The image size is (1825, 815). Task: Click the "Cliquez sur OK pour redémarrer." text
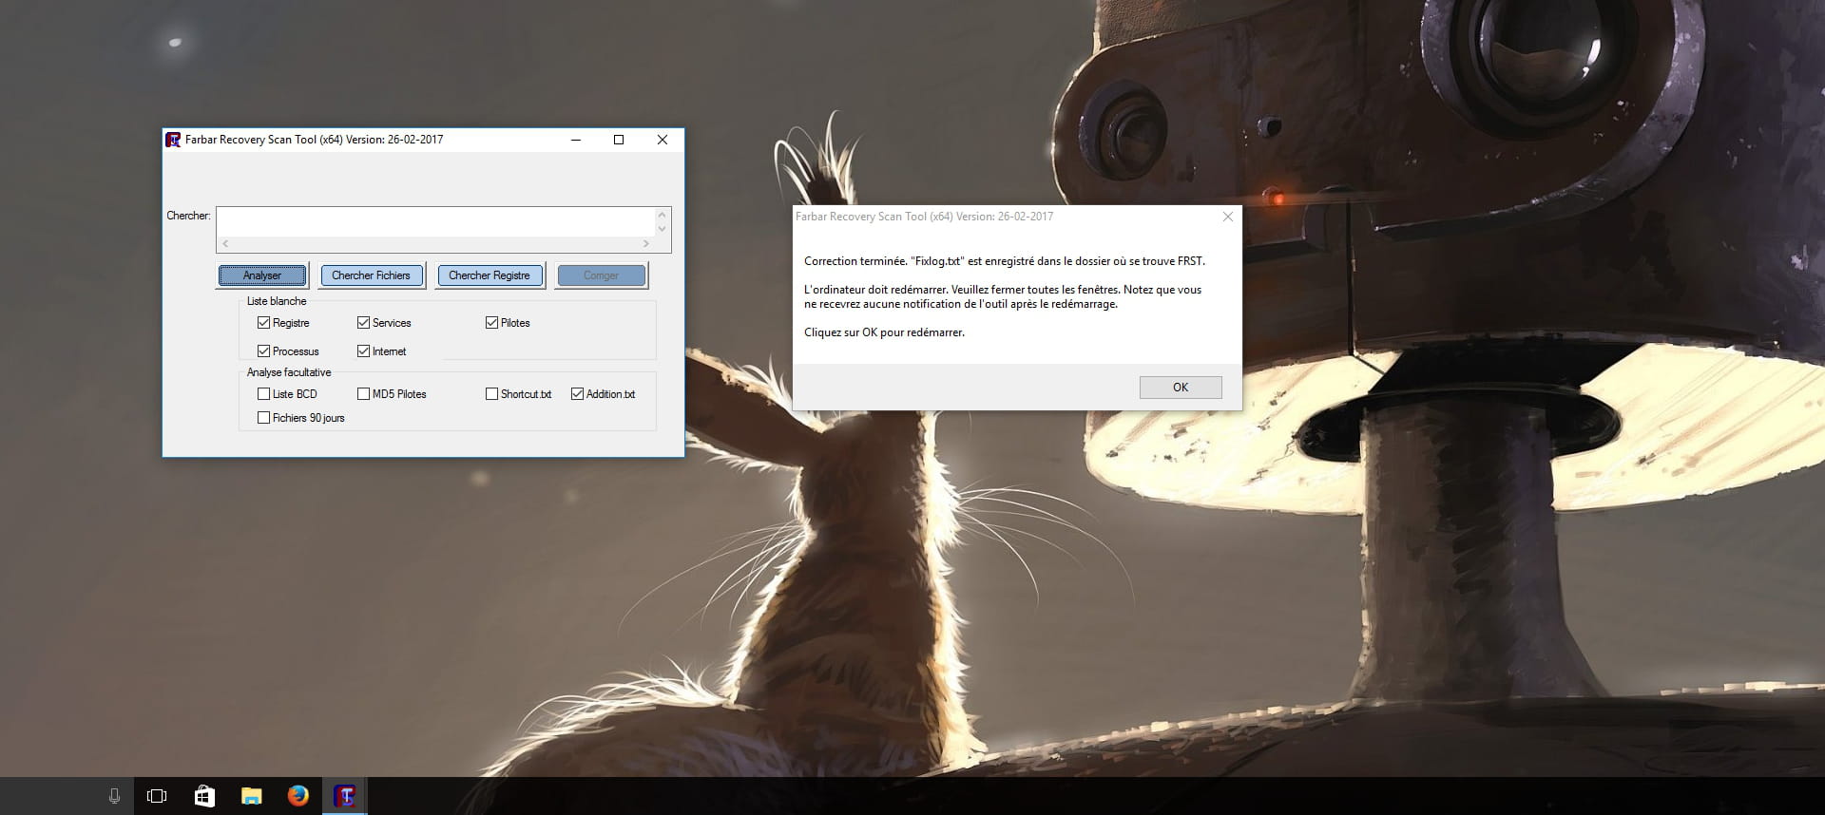click(884, 332)
